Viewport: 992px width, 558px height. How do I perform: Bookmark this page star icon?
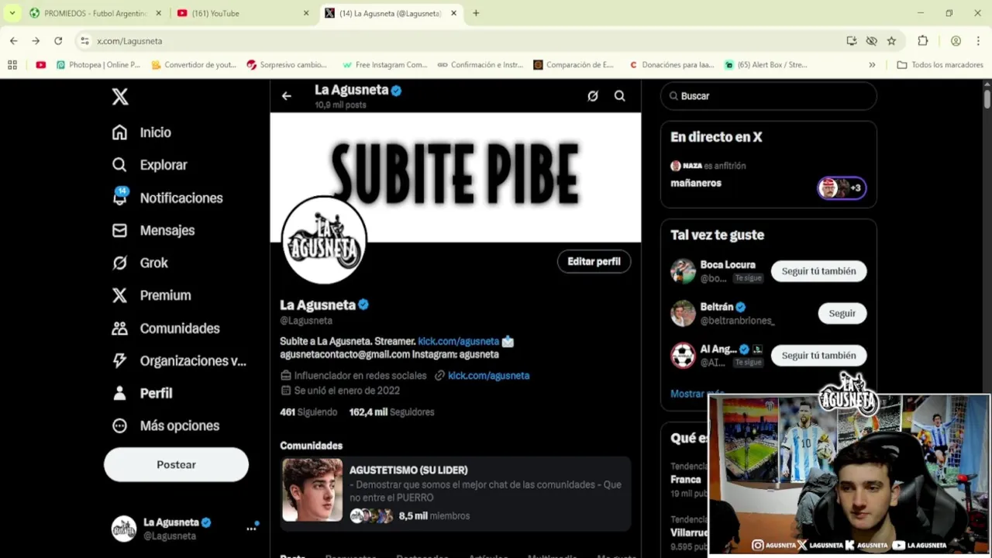click(891, 41)
